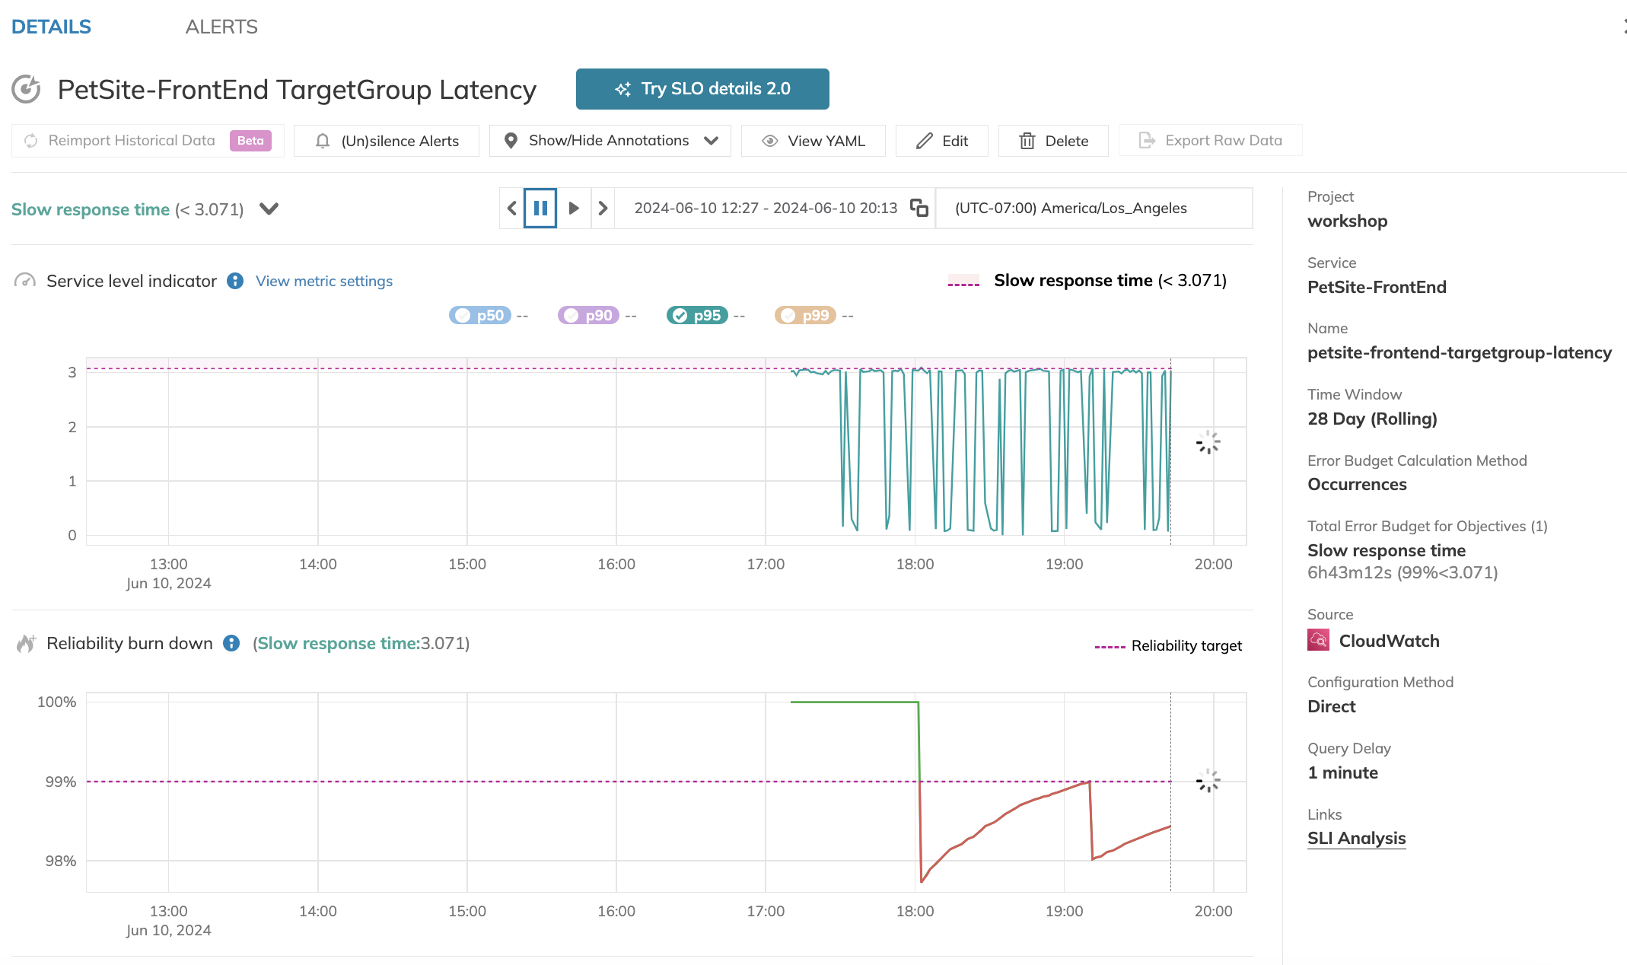This screenshot has width=1627, height=965.
Task: Open the America/Los_Angeles timezone selector
Action: pos(1094,209)
